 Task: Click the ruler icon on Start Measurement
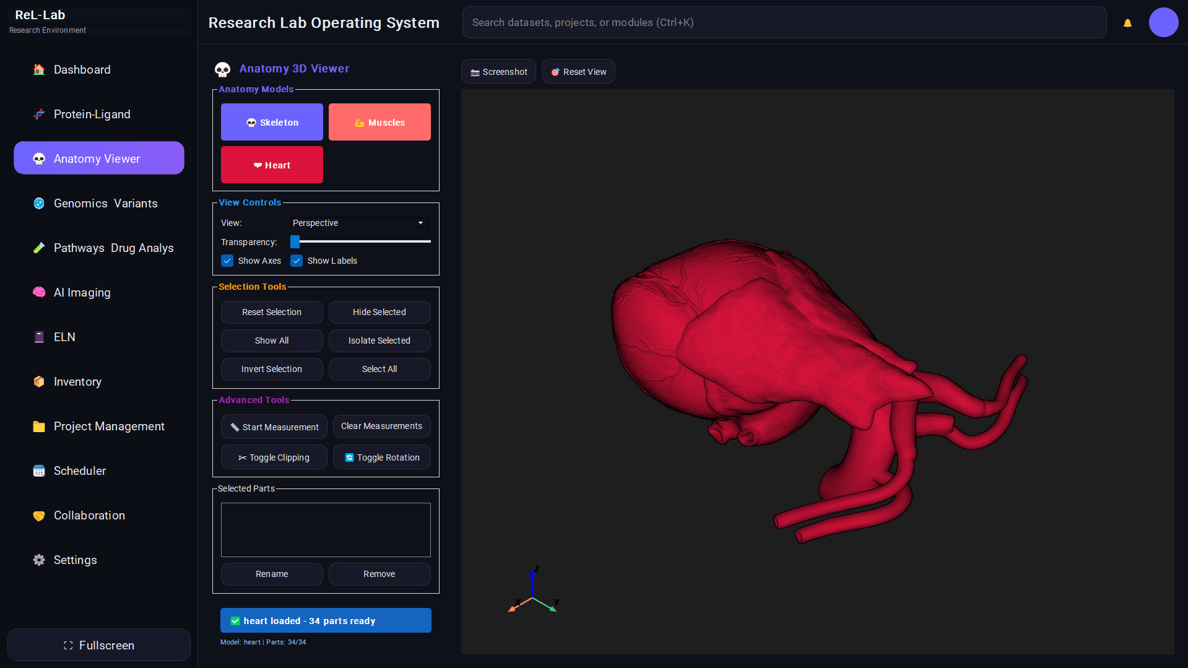235,427
